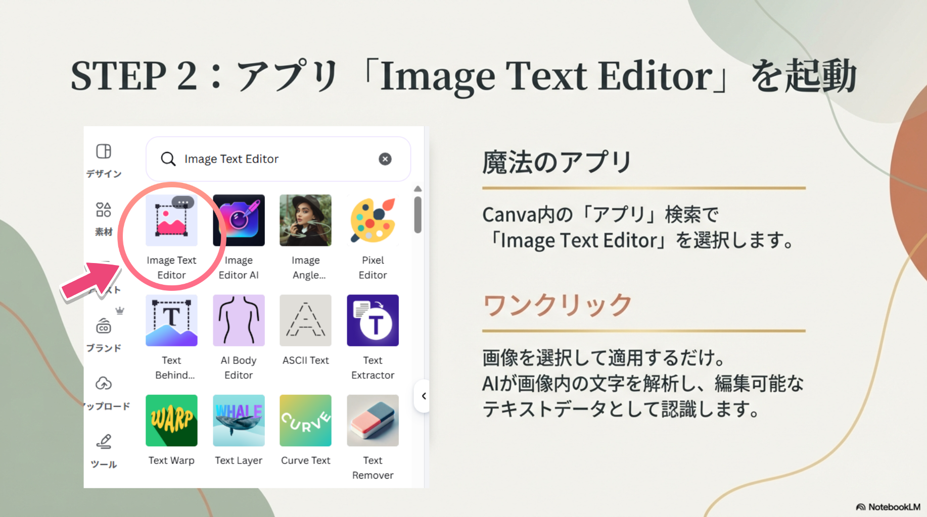Select the ASCII Text app

305,321
